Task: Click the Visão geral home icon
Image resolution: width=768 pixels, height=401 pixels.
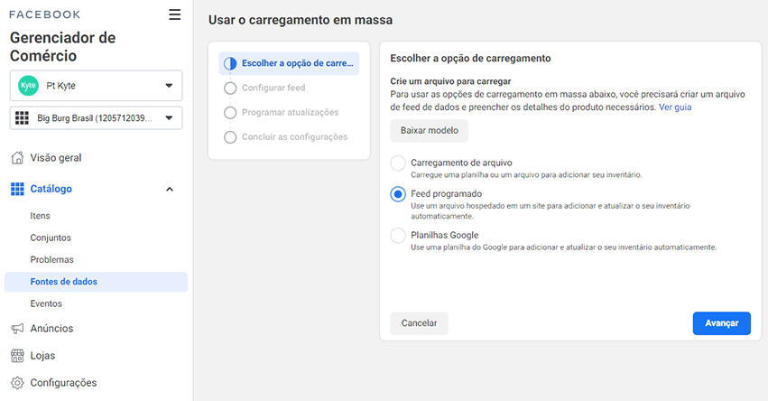Action: point(17,158)
